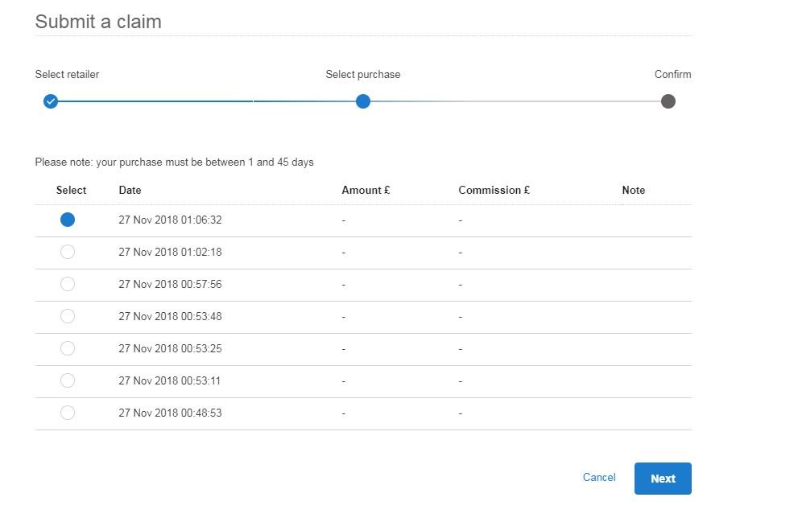Viewport: 802px width, 518px height.
Task: Click the Amount £ column header
Action: [366, 190]
